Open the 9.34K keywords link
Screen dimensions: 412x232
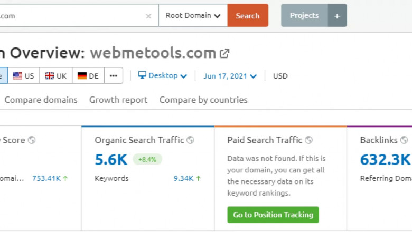click(x=187, y=178)
